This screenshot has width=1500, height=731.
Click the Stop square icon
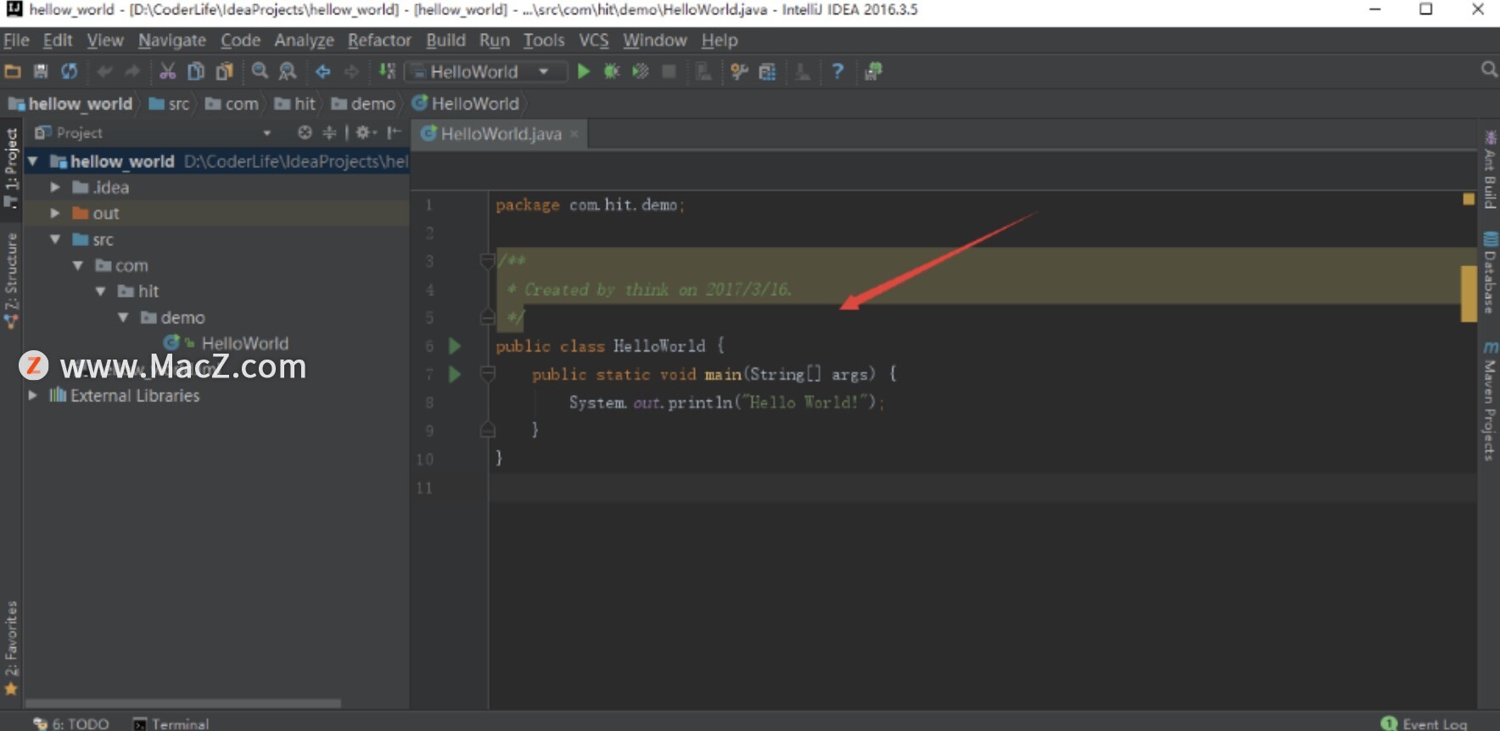click(x=669, y=71)
